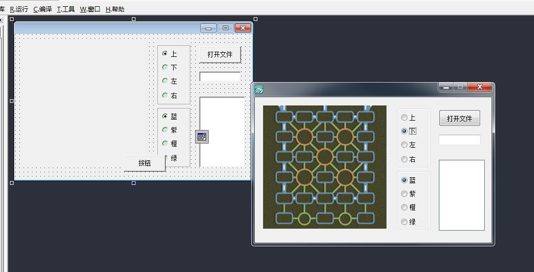Click the text input field below running window's 打开文件
This screenshot has width=534, height=272.
pyautogui.click(x=459, y=140)
